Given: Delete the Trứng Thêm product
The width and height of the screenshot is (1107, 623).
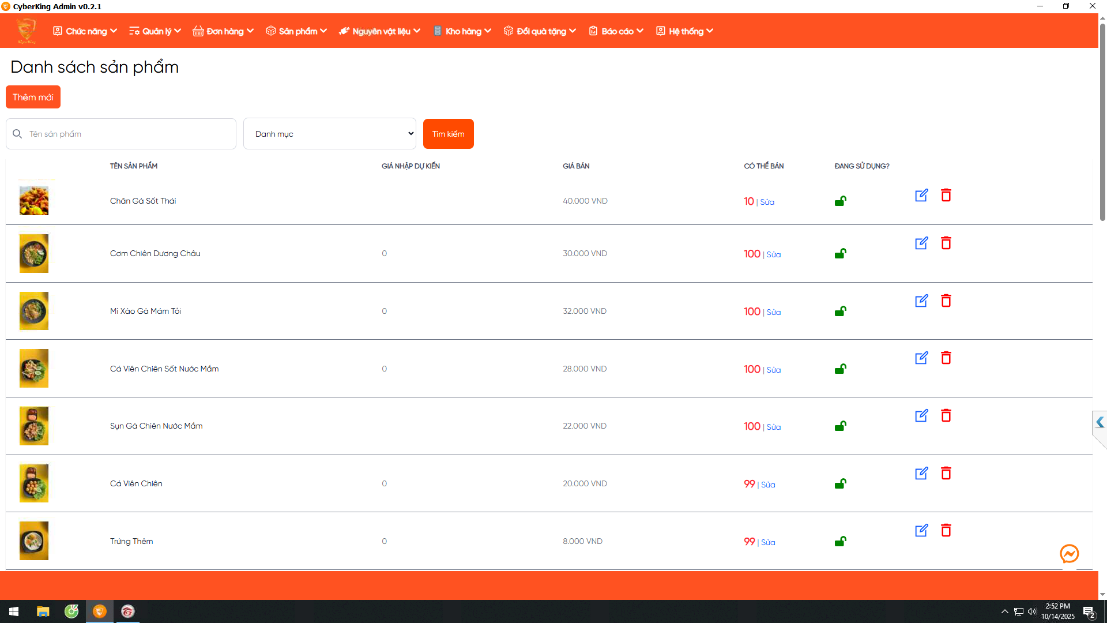Looking at the screenshot, I should tap(946, 531).
